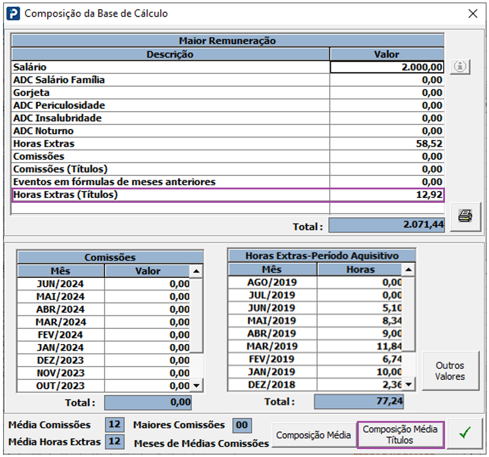Click the Total field 2.071,44
Screen dimensions: 489x457
pyautogui.click(x=387, y=225)
